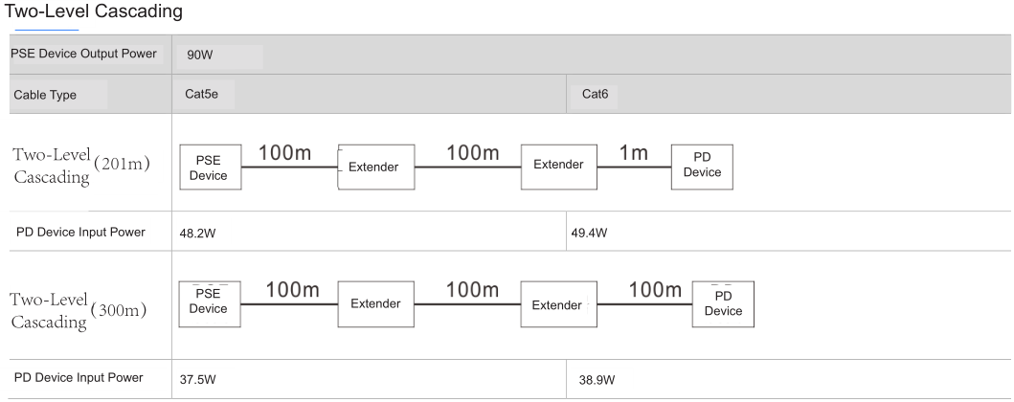Click the PD Device box in 201m diagram
Image resolution: width=1014 pixels, height=402 pixels.
point(702,165)
